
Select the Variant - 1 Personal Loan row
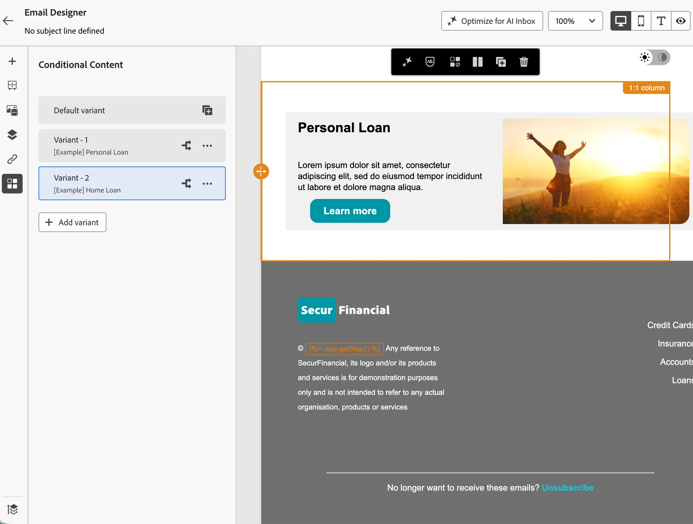(132, 145)
